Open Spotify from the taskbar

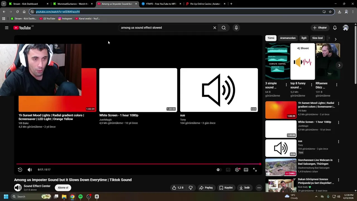pyautogui.click(x=80, y=197)
